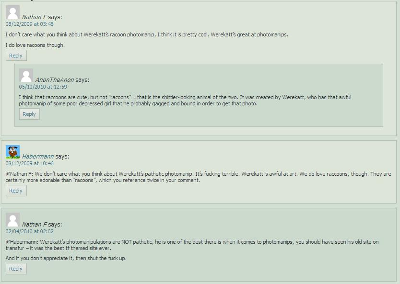
Task: Reply to the 'I do love racoons' comment
Action: coord(16,56)
